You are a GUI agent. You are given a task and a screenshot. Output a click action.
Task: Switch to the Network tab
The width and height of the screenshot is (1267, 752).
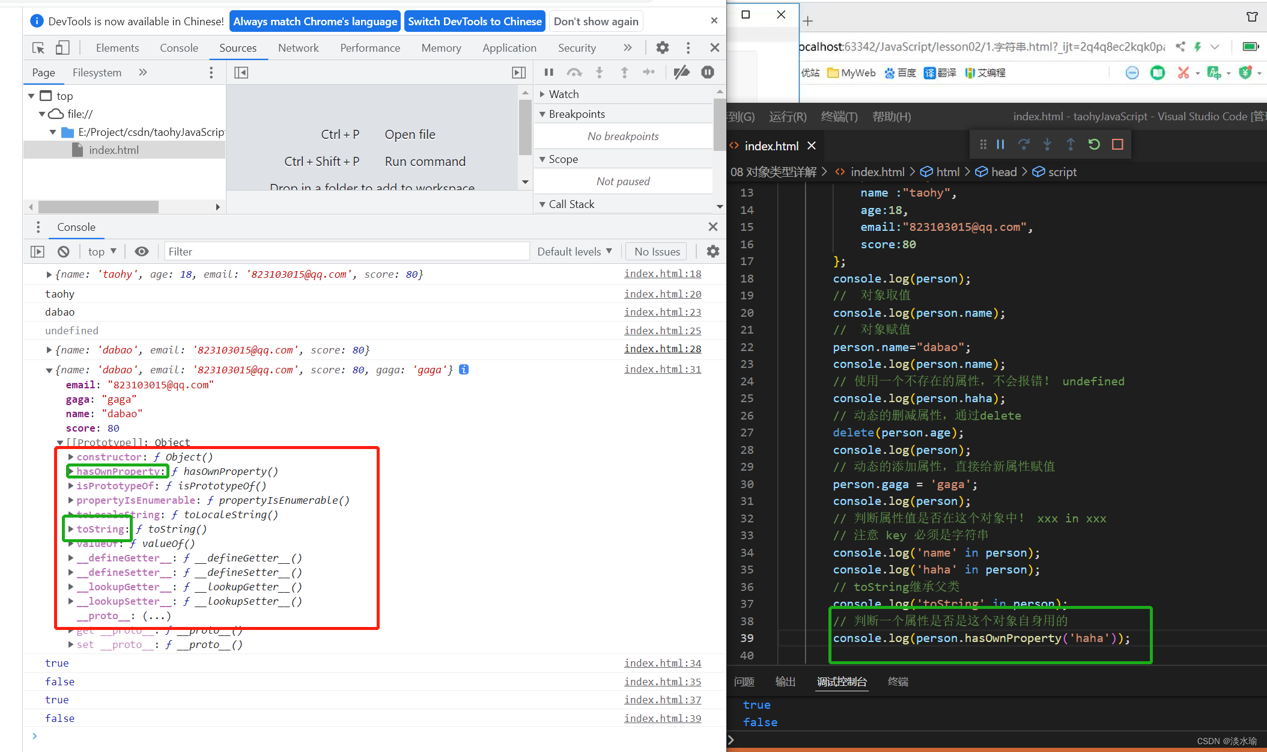[x=299, y=47]
